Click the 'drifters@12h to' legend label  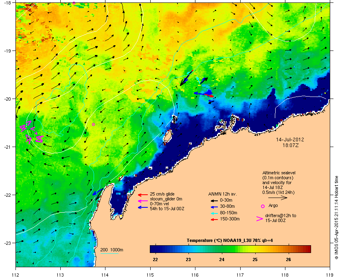[x=281, y=215]
